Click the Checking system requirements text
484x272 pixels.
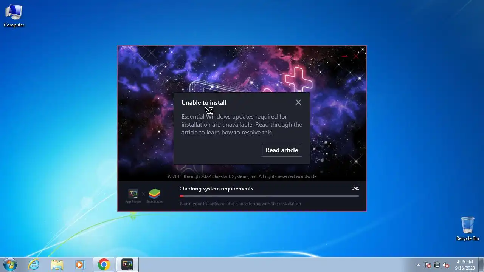point(217,189)
